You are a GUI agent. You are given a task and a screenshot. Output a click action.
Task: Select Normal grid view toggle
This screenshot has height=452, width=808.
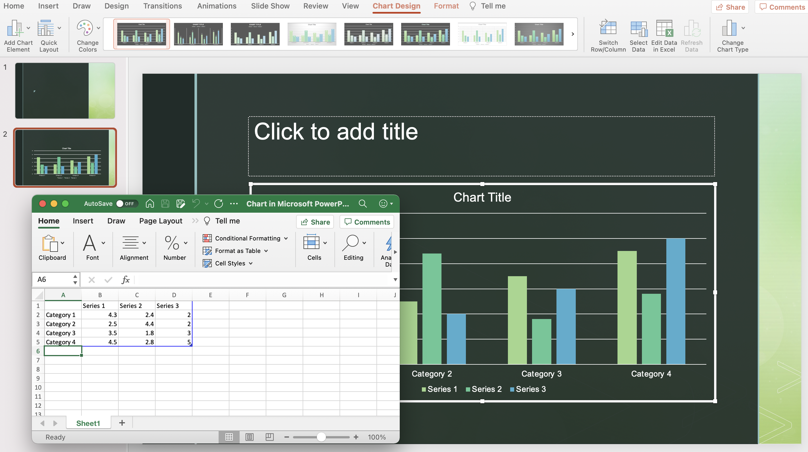click(x=229, y=437)
